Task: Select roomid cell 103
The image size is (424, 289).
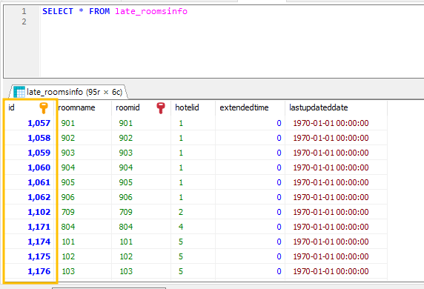Action: tap(141, 271)
